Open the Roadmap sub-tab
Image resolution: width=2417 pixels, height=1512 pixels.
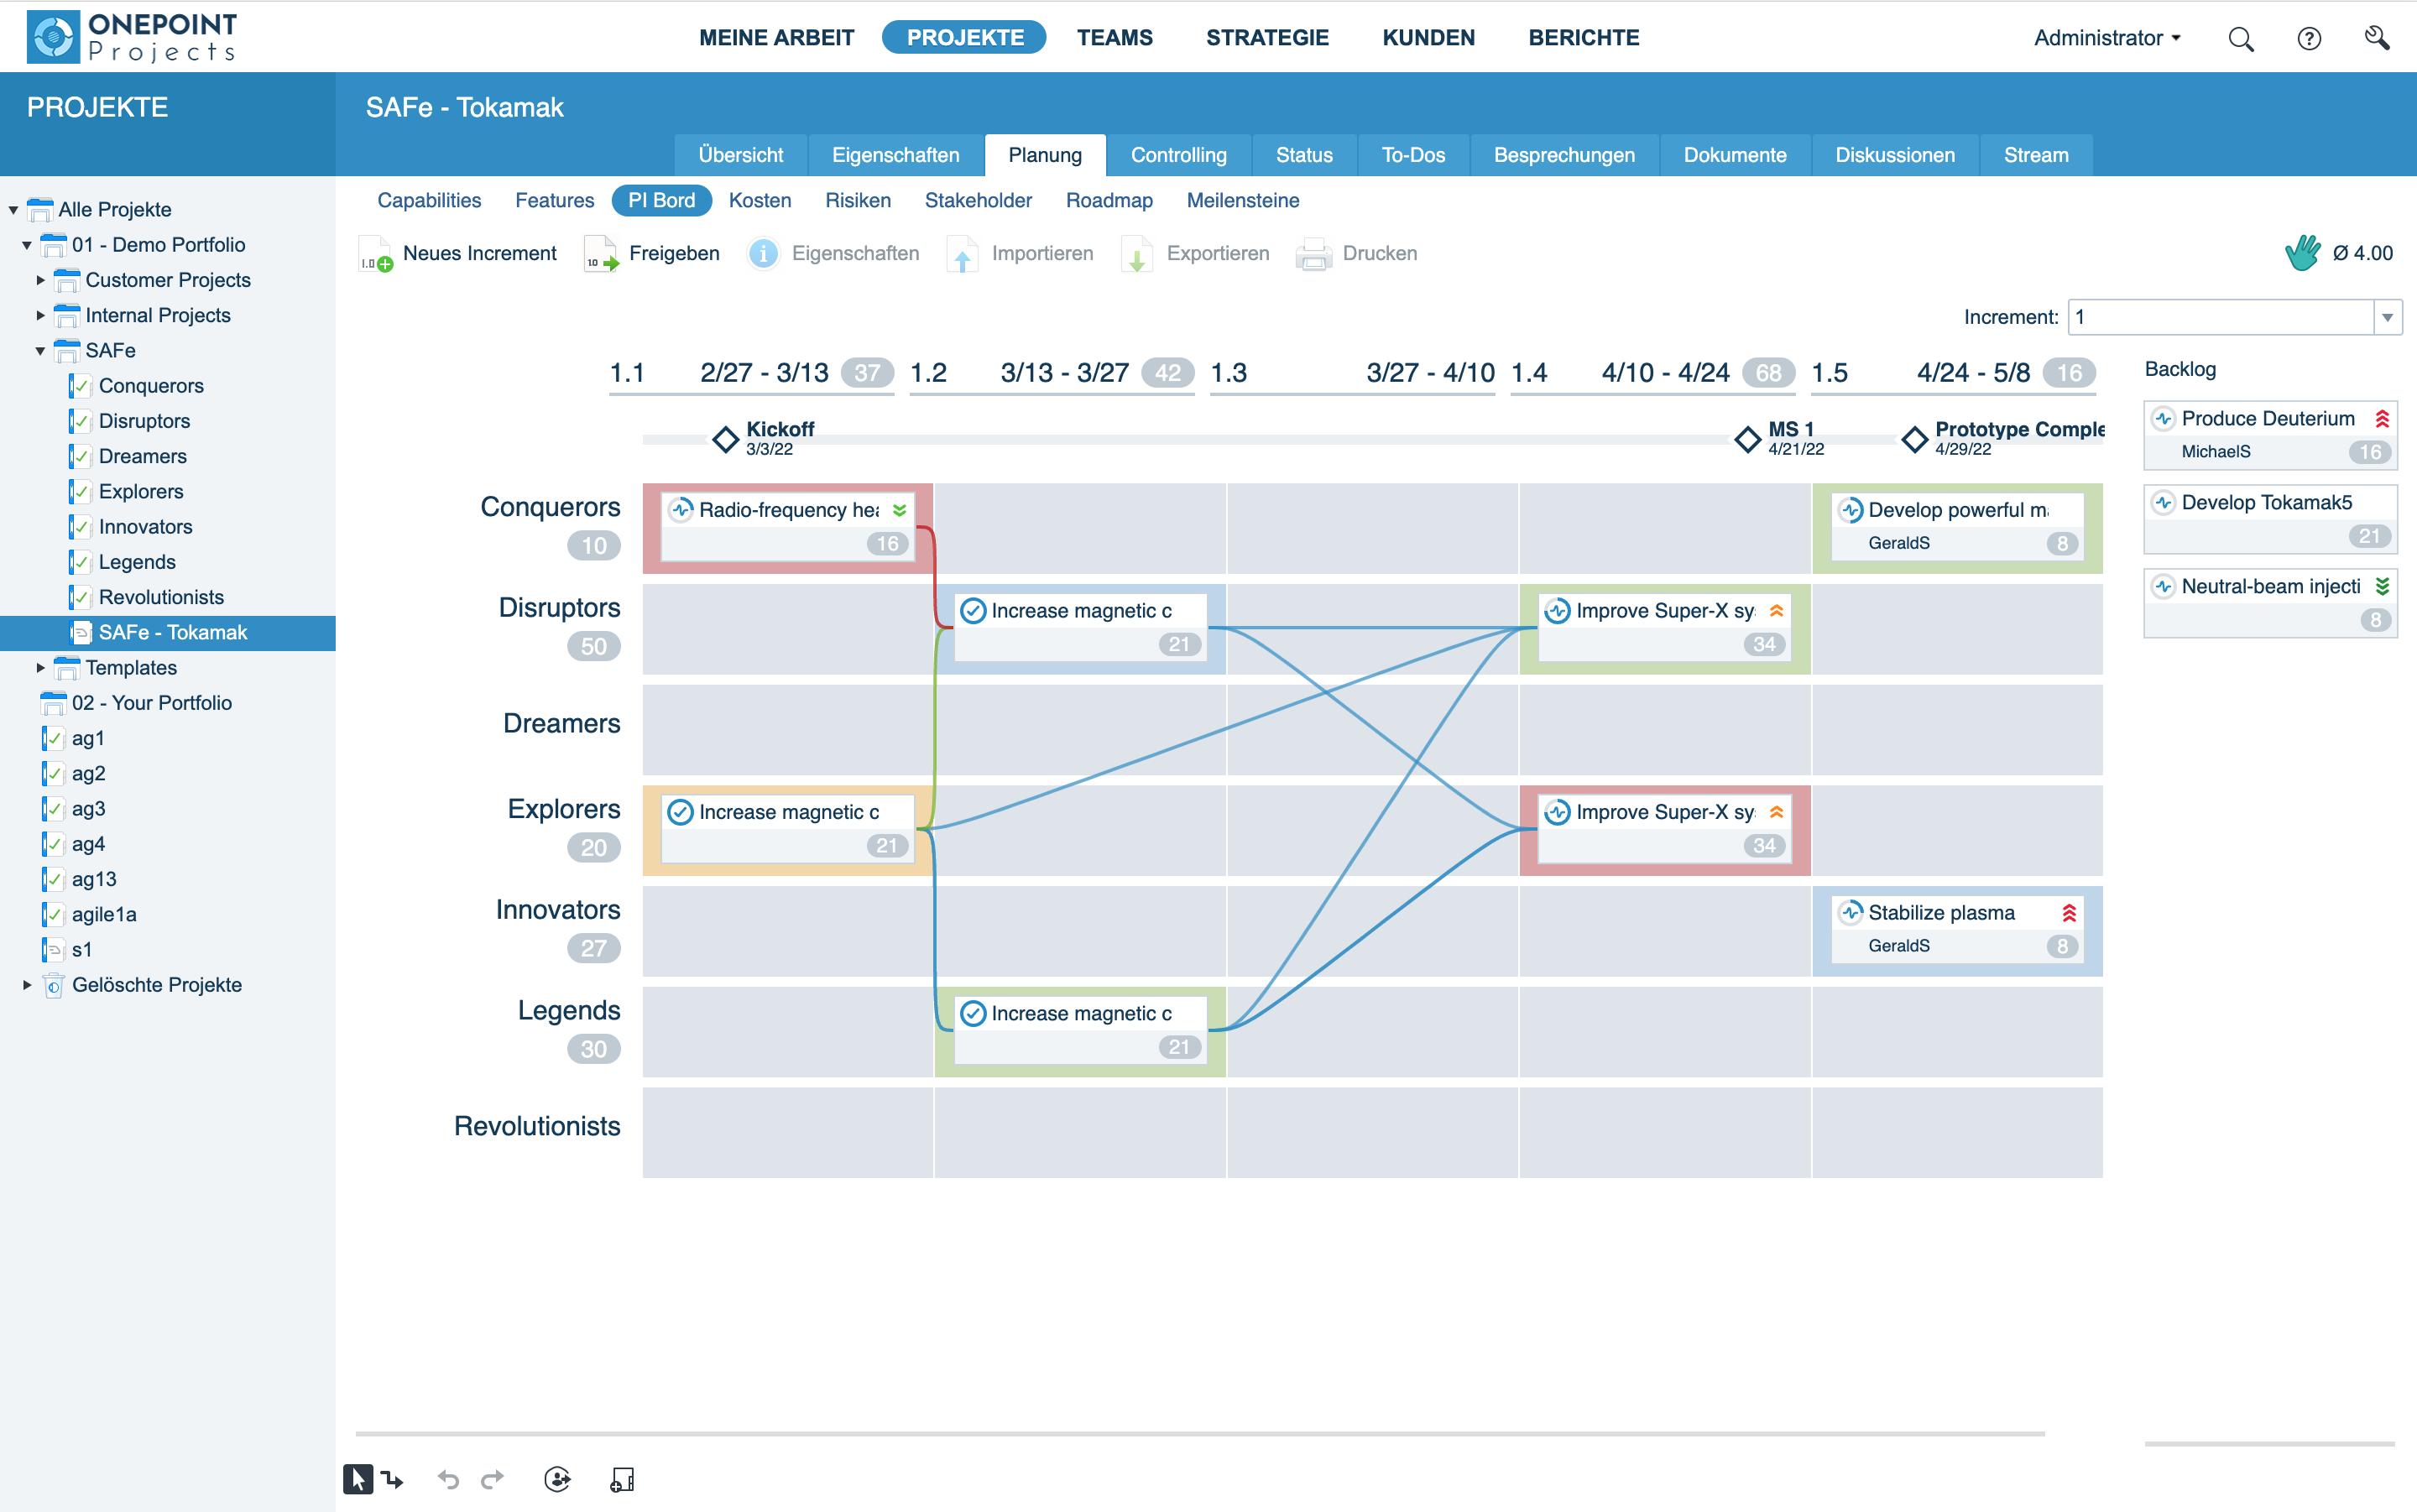(1110, 200)
